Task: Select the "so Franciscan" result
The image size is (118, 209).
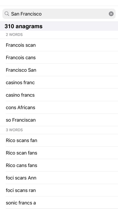Action: pos(59,120)
